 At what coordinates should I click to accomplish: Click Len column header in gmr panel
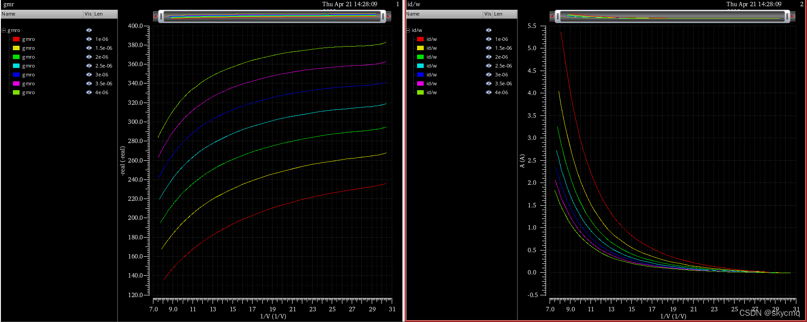tap(105, 14)
